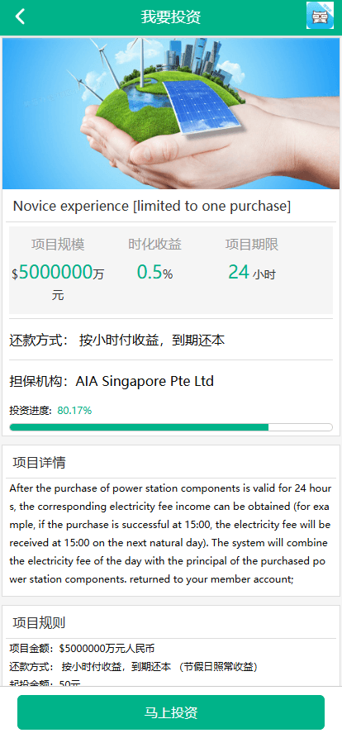Tap the 时化收益 label
The width and height of the screenshot is (342, 738).
click(x=154, y=245)
